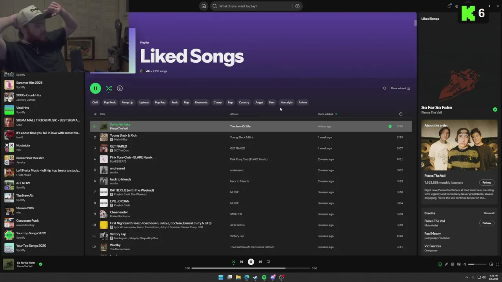Open Melly Mike artist link
This screenshot has height=282, width=502.
pyautogui.click(x=120, y=139)
